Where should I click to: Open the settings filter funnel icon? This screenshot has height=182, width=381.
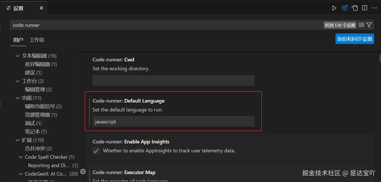369,25
